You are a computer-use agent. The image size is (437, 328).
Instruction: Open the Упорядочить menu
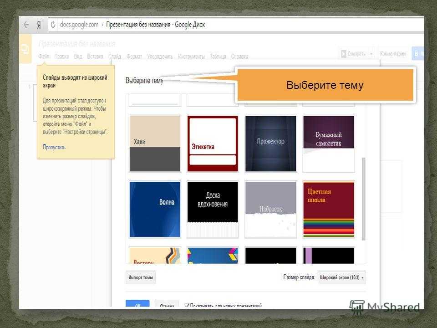[x=160, y=56]
